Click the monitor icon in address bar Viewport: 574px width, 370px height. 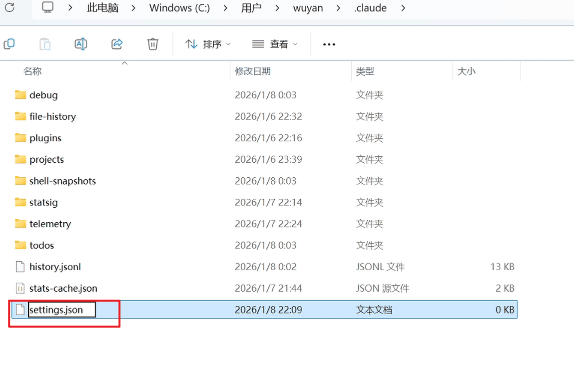[47, 8]
